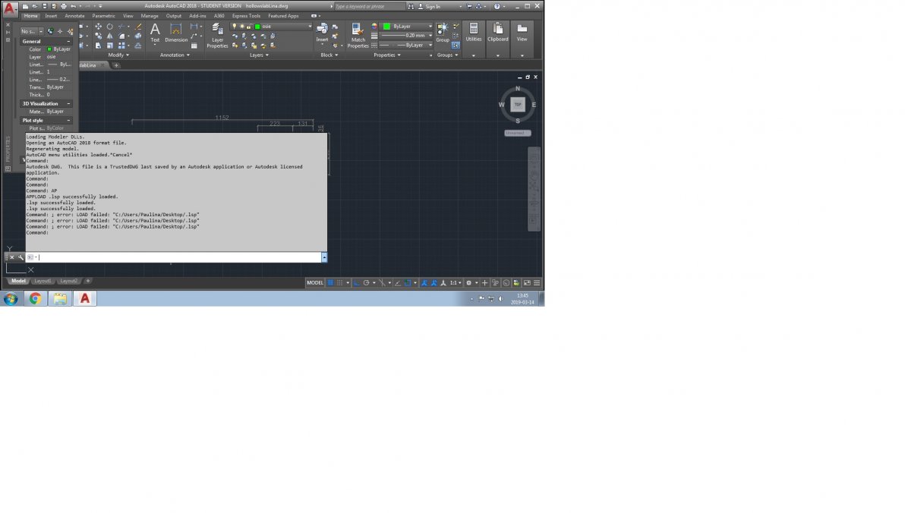
Task: Click the TOP face of ViewCube
Action: point(518,105)
